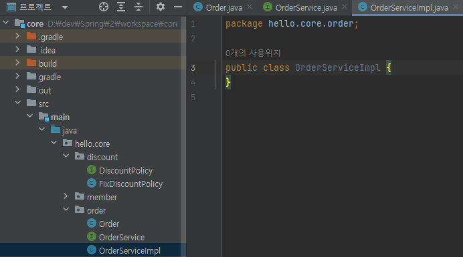Collapse the core project root
Viewport: 463px width, 257px height.
pos(5,23)
